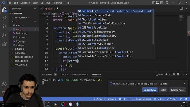Change the UTF-8 encoding status item

[x=122, y=99]
